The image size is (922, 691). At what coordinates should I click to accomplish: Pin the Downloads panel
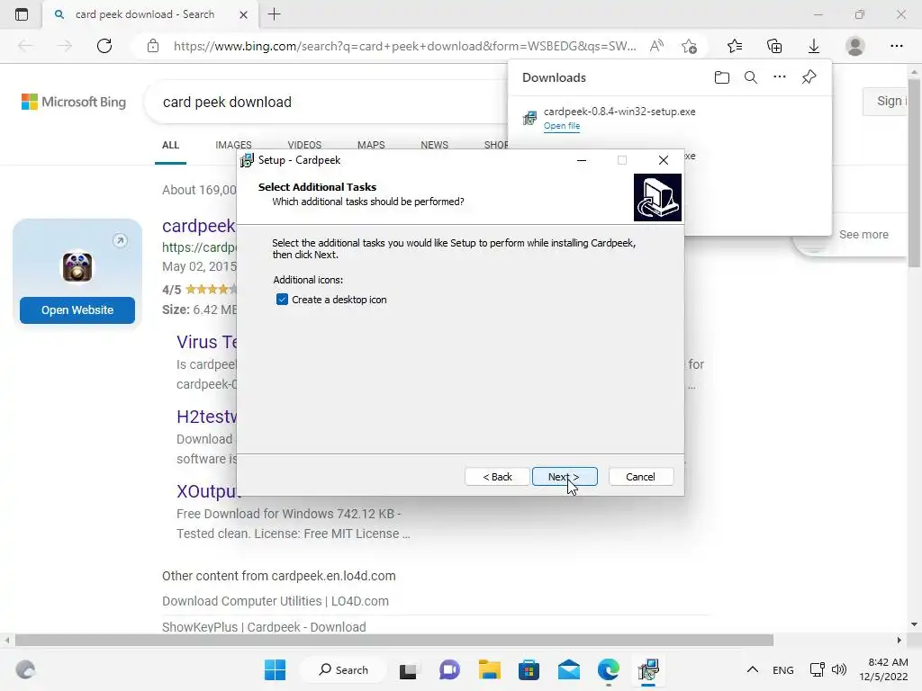(809, 77)
